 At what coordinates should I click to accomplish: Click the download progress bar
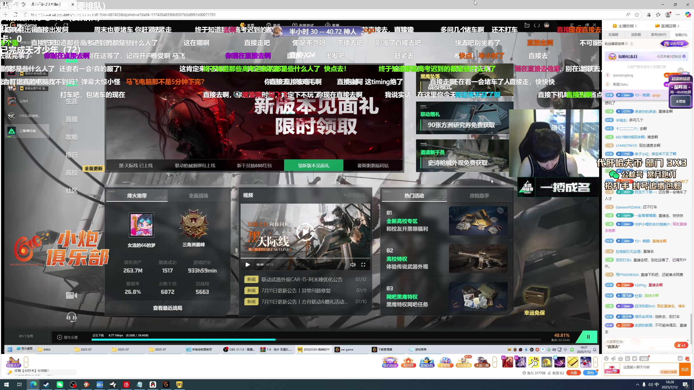316,339
